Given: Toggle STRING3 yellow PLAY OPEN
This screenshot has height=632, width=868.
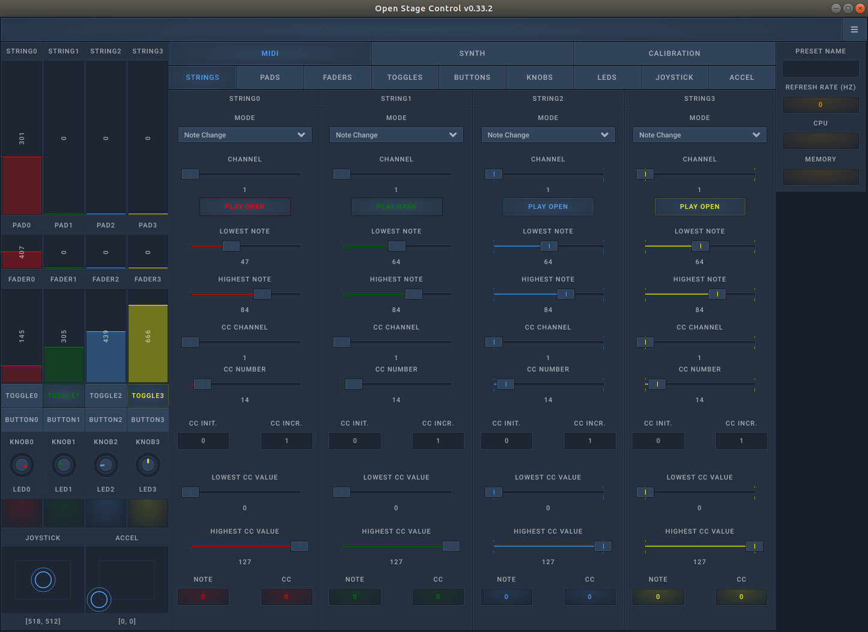Looking at the screenshot, I should pyautogui.click(x=700, y=206).
